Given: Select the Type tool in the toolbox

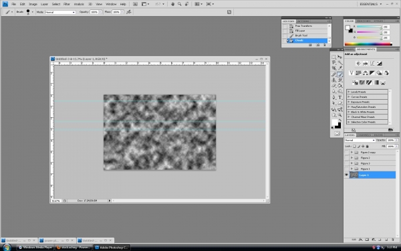Looking at the screenshot, I should (340, 97).
